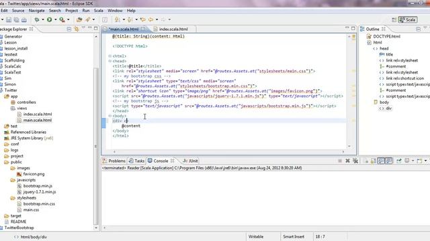This screenshot has width=430, height=241.
Task: Open the Debug dropdown arrow
Action: coord(43,19)
